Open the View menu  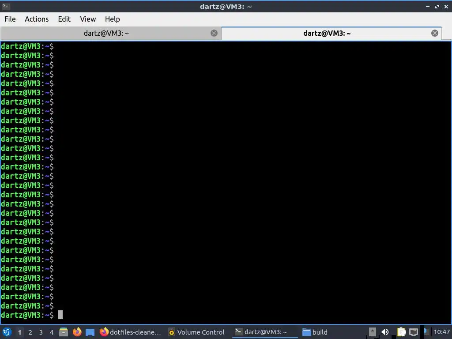pyautogui.click(x=88, y=19)
